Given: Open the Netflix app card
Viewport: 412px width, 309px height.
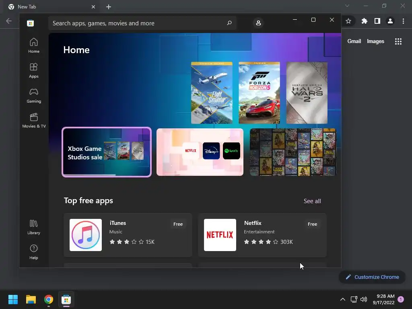Looking at the screenshot, I should point(262,235).
